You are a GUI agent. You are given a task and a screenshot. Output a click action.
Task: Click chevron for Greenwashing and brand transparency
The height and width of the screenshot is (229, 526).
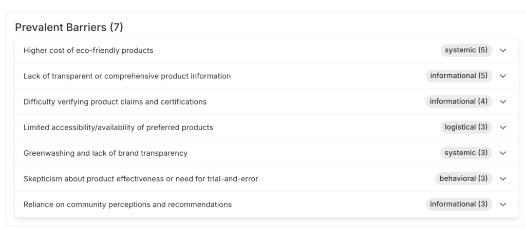[503, 153]
